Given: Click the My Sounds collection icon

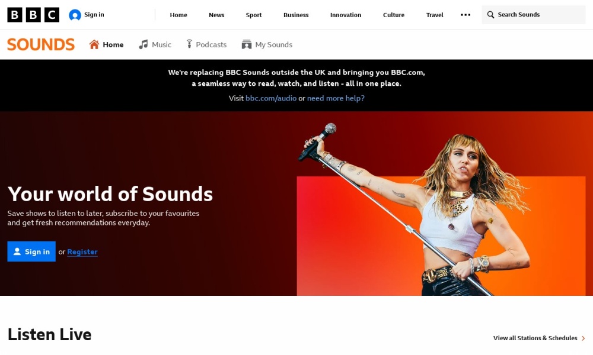Looking at the screenshot, I should 247,44.
